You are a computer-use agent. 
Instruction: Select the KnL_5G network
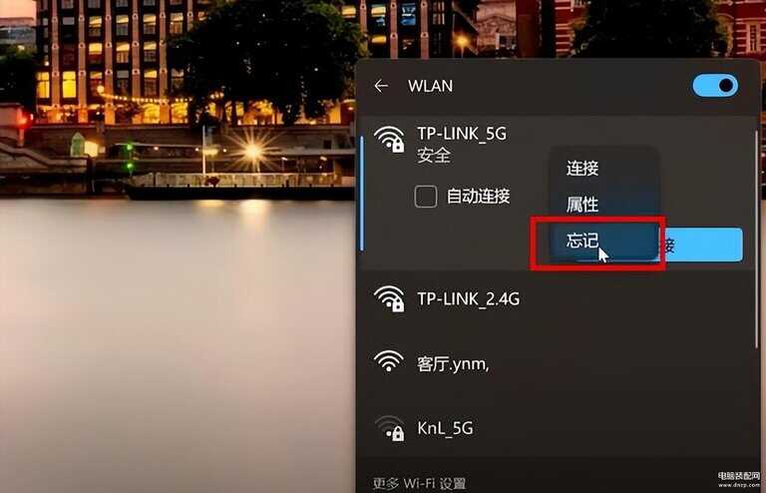point(445,428)
